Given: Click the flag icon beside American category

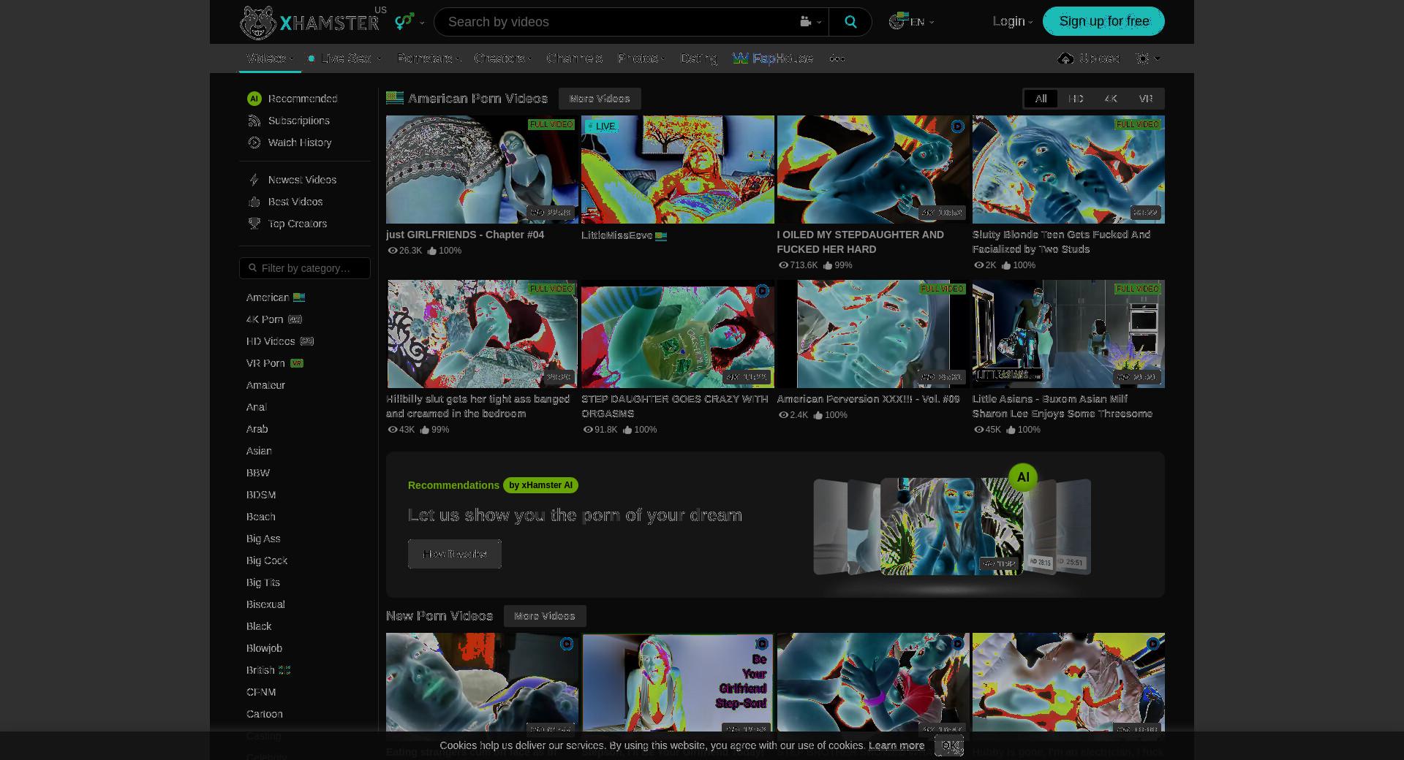Looking at the screenshot, I should pyautogui.click(x=299, y=297).
